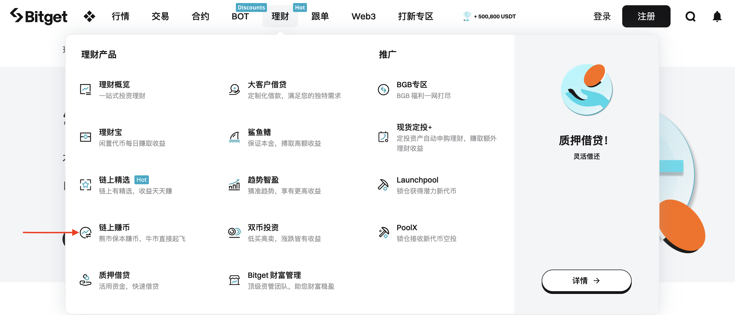Click the 灵活借还 caption text

tap(586, 156)
